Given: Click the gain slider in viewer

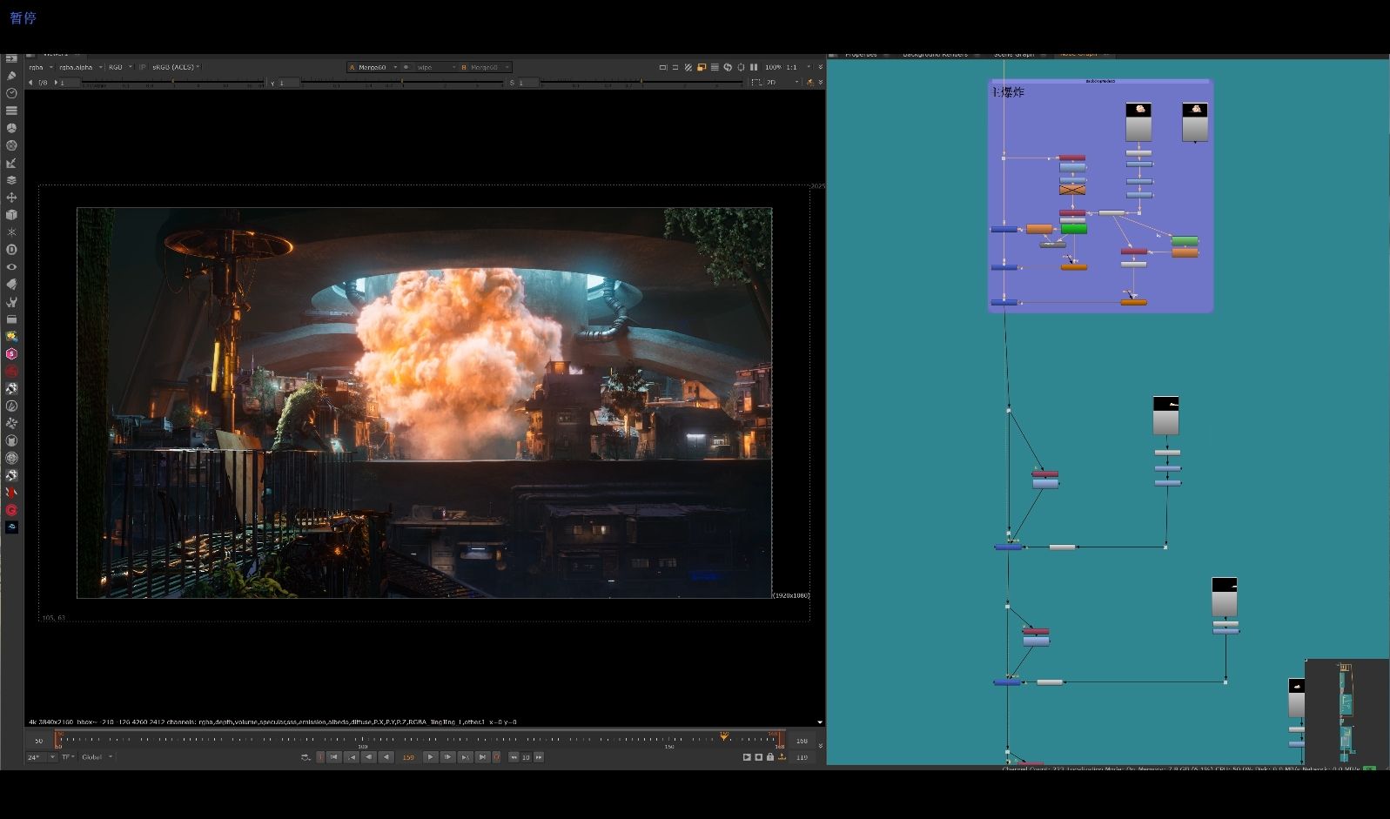Looking at the screenshot, I should (174, 83).
